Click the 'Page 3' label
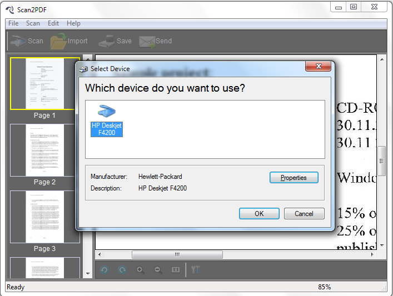Image resolution: width=393 pixels, height=296 pixels. (44, 249)
